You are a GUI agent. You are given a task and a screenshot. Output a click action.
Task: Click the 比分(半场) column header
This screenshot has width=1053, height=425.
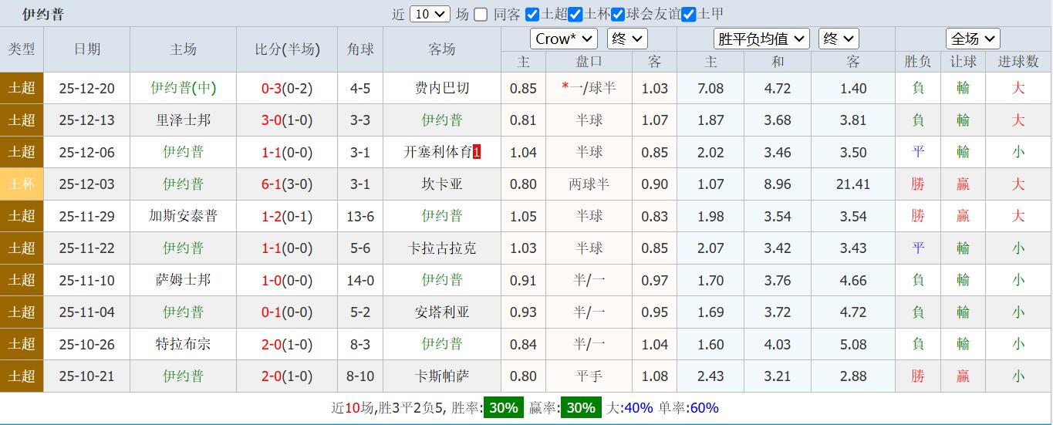coord(287,49)
